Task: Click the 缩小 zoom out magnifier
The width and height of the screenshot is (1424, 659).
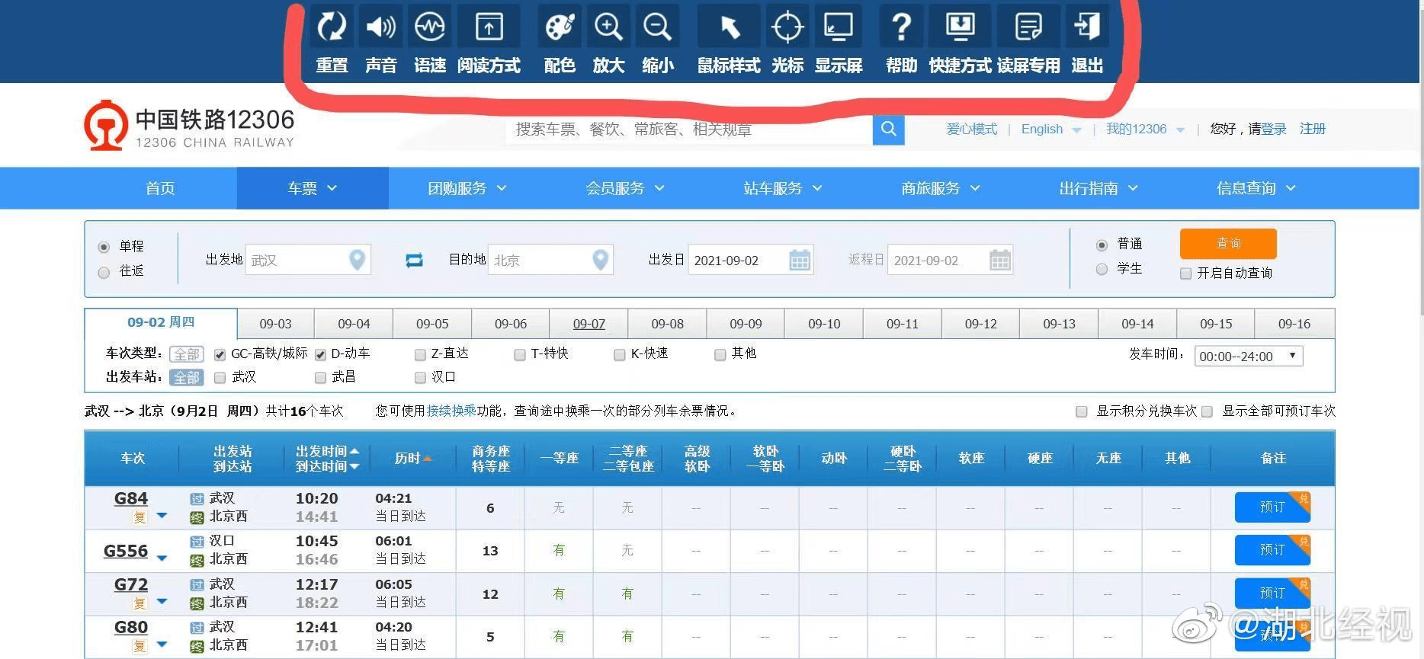Action: click(x=657, y=28)
